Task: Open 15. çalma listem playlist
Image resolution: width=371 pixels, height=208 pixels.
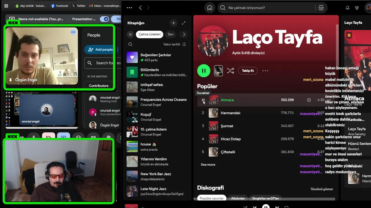Action: click(x=157, y=132)
